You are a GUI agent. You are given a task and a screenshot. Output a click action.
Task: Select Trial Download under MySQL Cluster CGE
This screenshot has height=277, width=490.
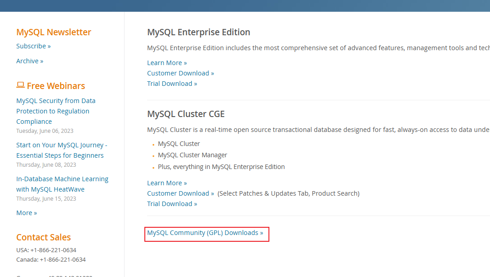click(x=172, y=204)
